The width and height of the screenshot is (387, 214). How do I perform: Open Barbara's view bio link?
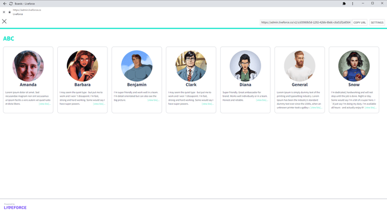(99, 104)
